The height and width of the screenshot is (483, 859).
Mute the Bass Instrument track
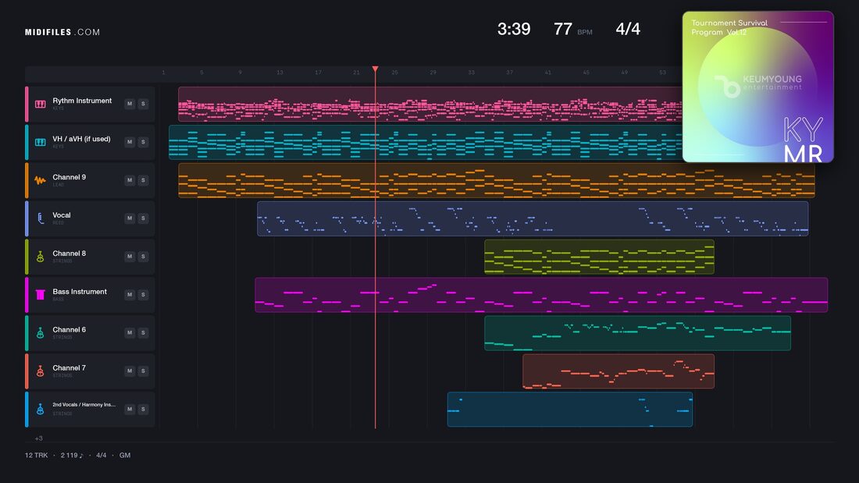pyautogui.click(x=130, y=295)
